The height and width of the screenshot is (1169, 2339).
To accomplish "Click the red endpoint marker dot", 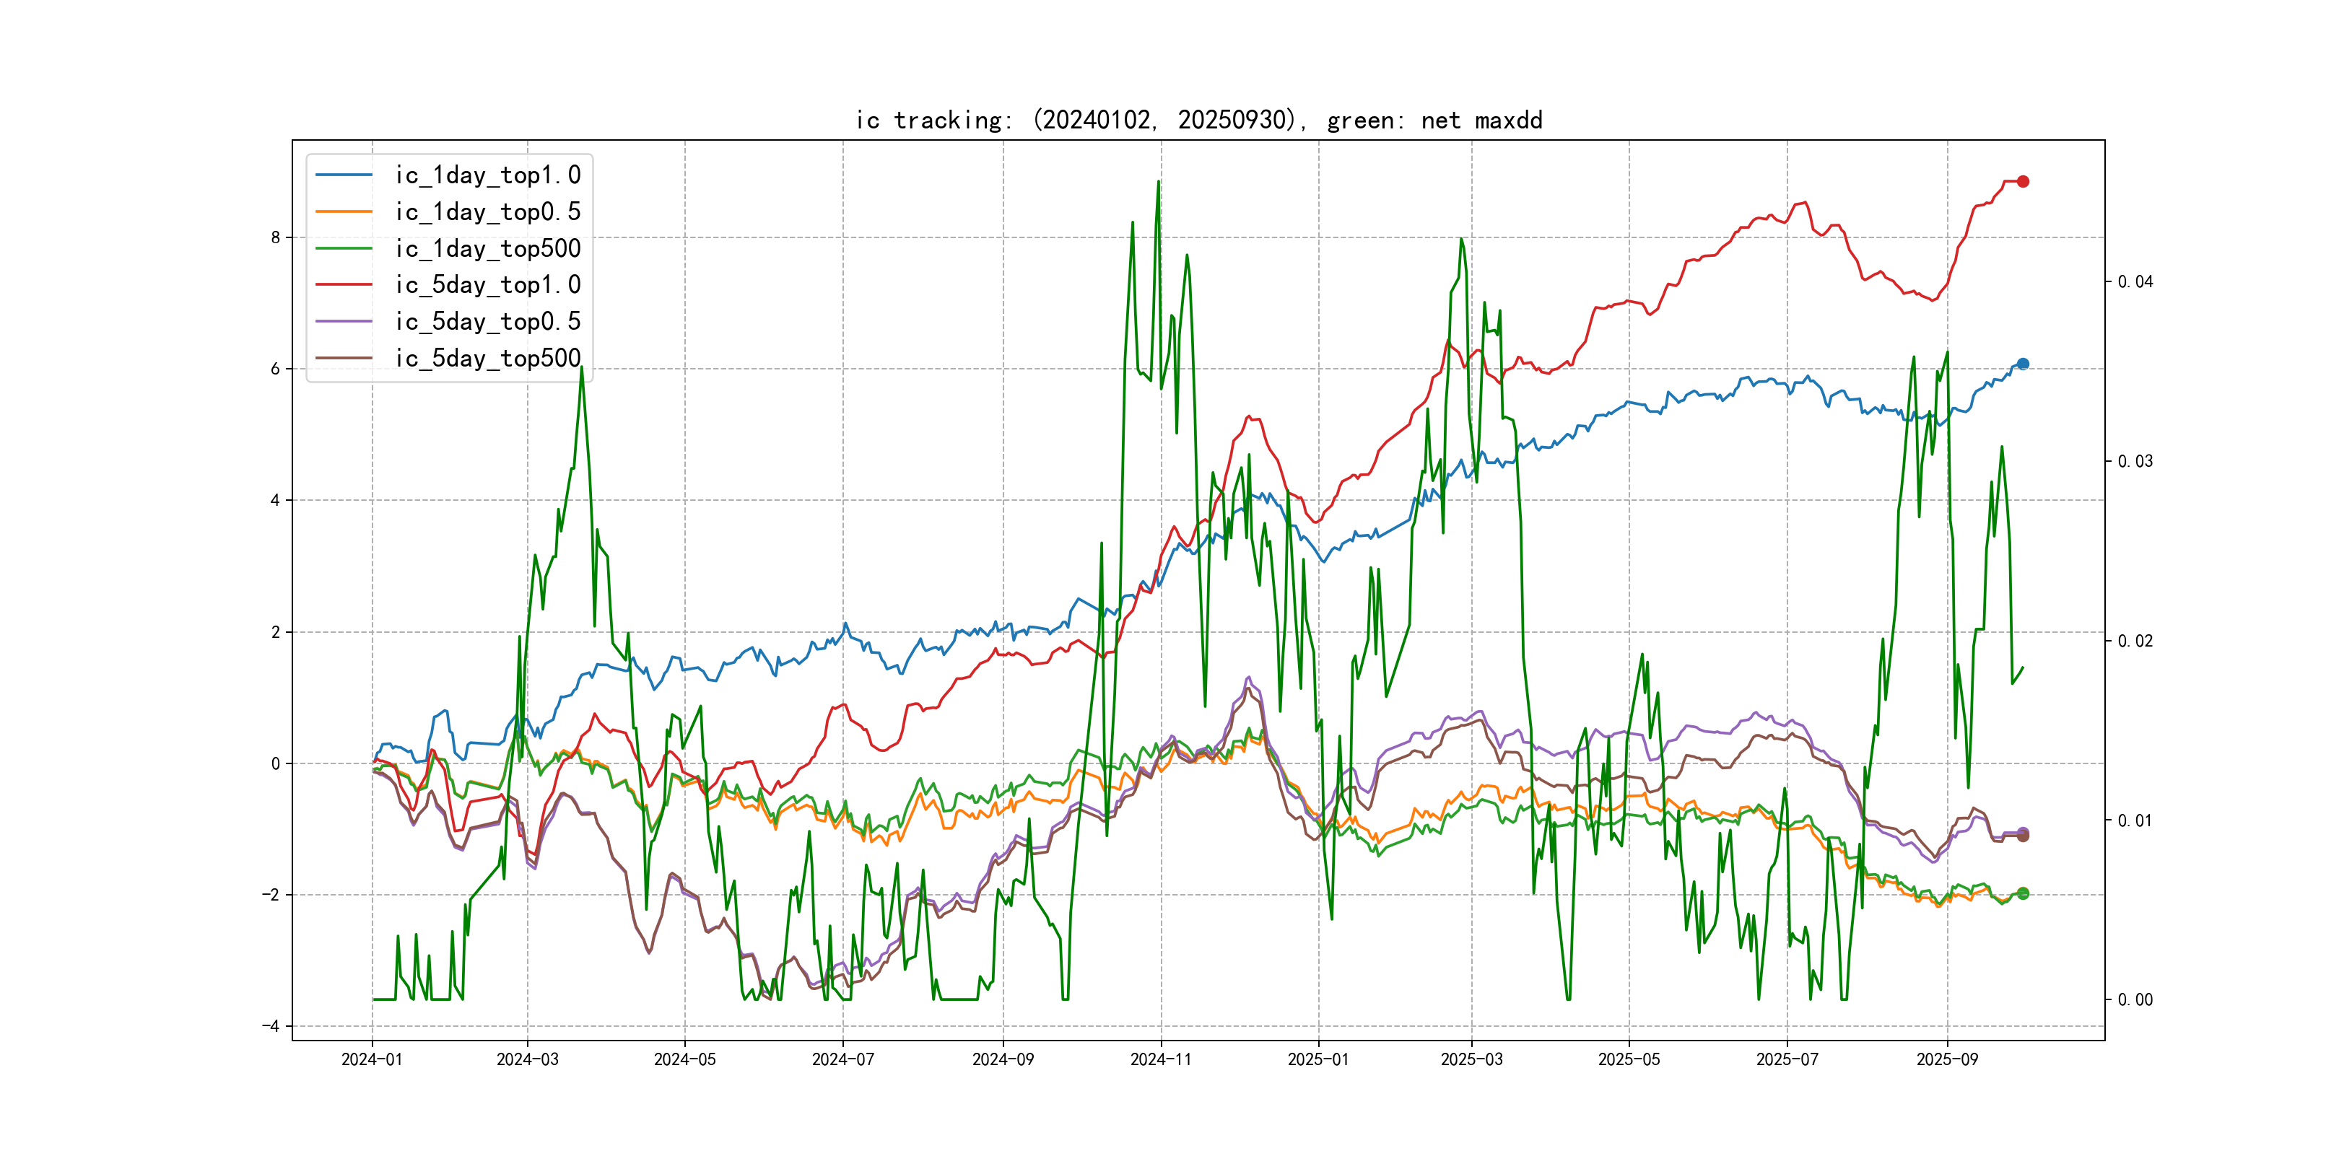I will [x=2023, y=182].
